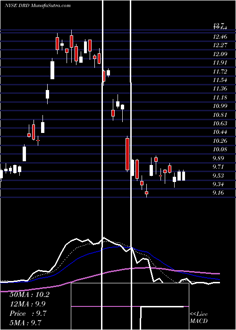Click the large red candle falling from 10.44
Viewport: 236px width, 330px height.
click(127, 154)
